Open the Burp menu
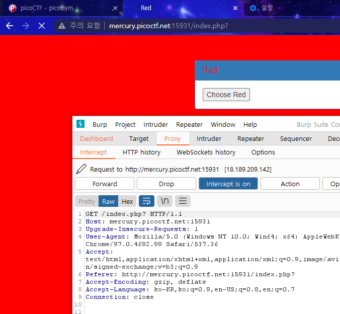Screen dimensions: 340x314 click(100, 125)
